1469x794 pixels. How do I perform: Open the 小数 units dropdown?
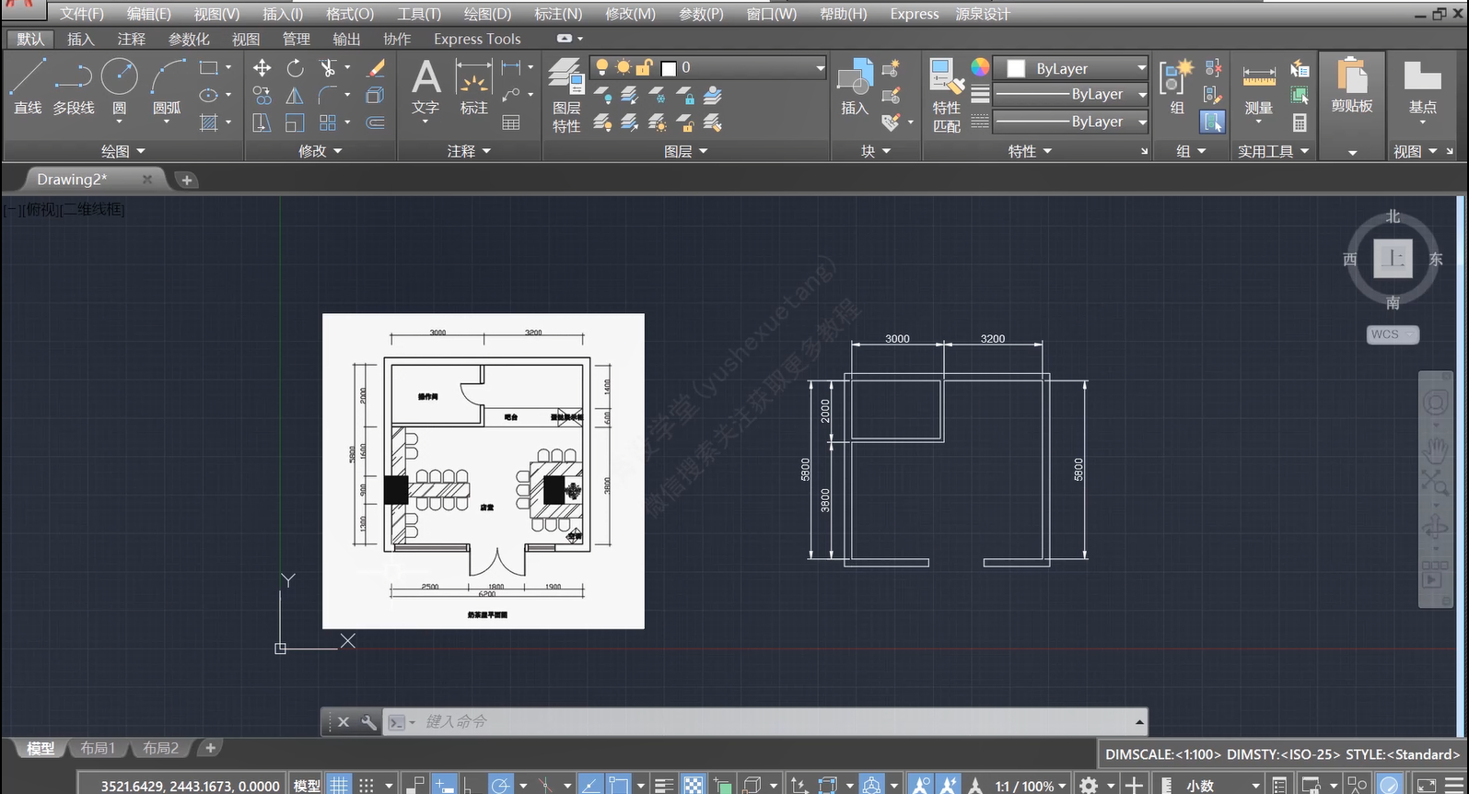click(1222, 786)
